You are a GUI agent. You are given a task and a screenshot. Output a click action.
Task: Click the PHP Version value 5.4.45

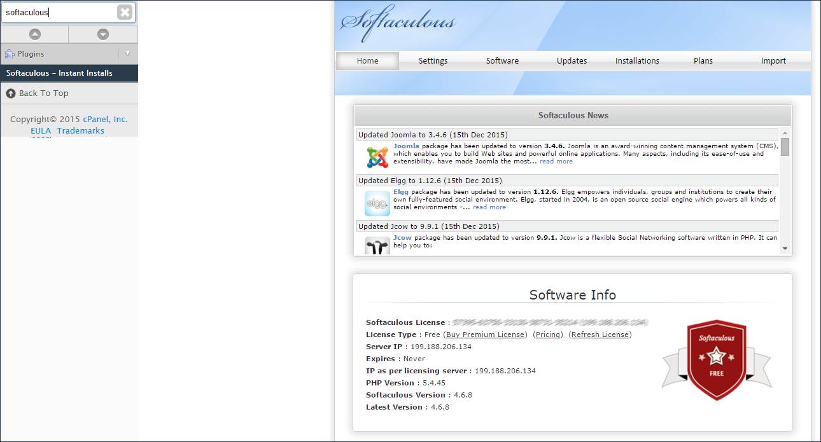(434, 383)
